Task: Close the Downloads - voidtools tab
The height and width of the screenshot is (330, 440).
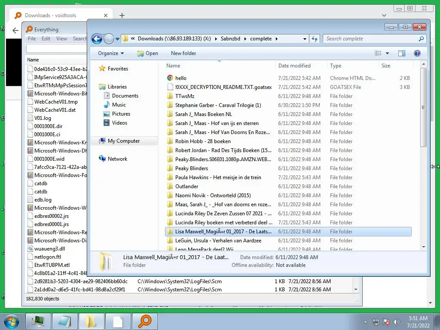Action: pyautogui.click(x=106, y=15)
